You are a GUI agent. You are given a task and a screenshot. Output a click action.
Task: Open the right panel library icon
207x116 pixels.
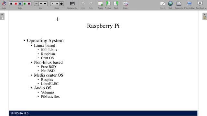205,18
